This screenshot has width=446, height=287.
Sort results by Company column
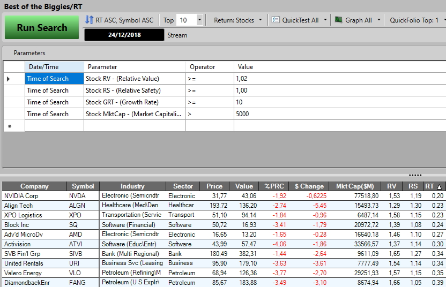tap(34, 186)
